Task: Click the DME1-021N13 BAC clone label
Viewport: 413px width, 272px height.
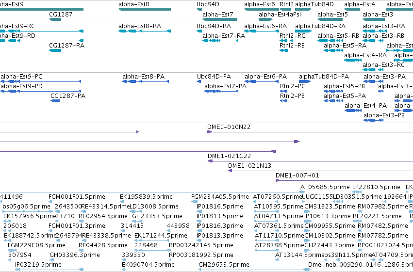Action: point(250,165)
